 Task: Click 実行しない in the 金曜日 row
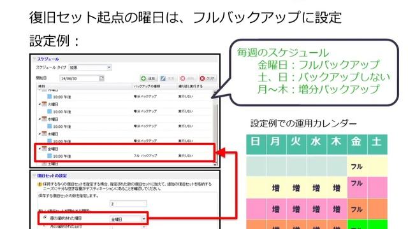[186, 156]
